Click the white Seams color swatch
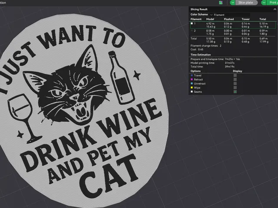Image resolution: width=278 pixels, height=208 pixels. pos(192,91)
